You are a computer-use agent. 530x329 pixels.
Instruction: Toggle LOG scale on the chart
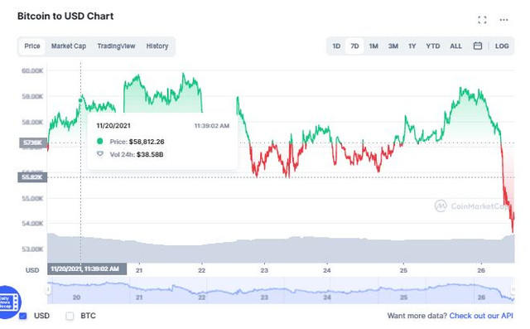(x=502, y=46)
